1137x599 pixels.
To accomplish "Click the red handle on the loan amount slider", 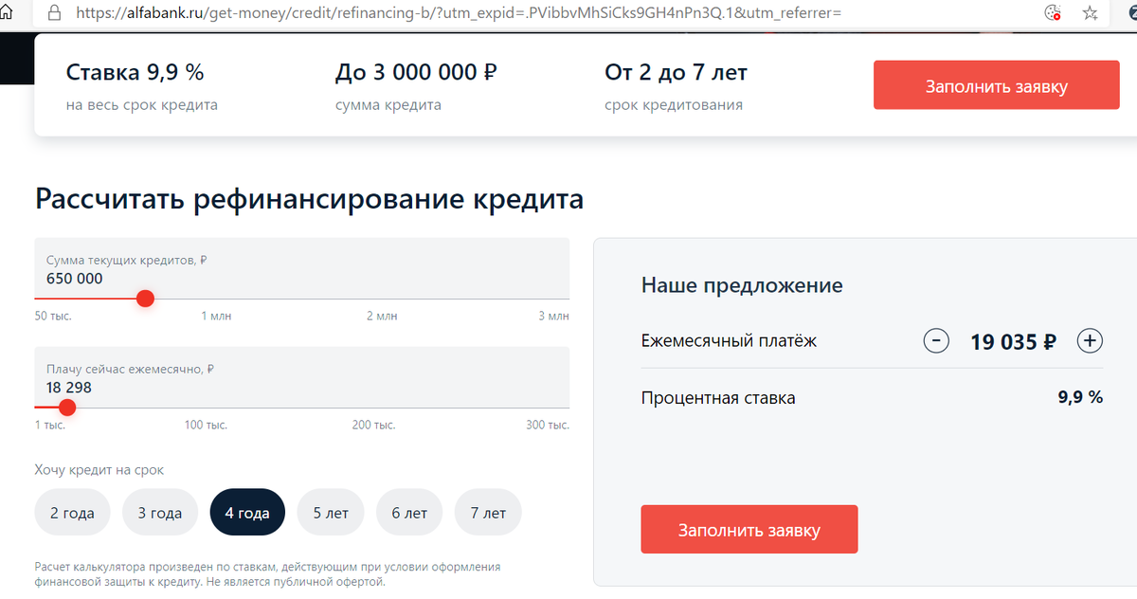I will 145,298.
